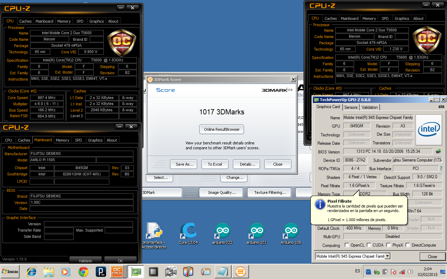Click the BIOS version 1.08C field
This screenshot has height=279, width=447.
(81, 203)
